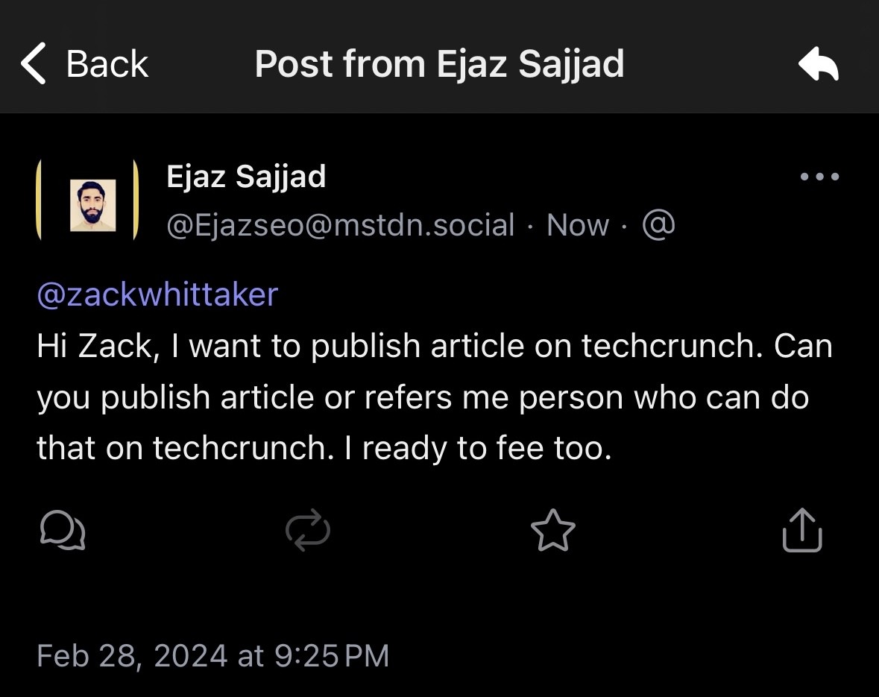Favorite the post with the star icon
Viewport: 879px width, 697px height.
point(552,531)
